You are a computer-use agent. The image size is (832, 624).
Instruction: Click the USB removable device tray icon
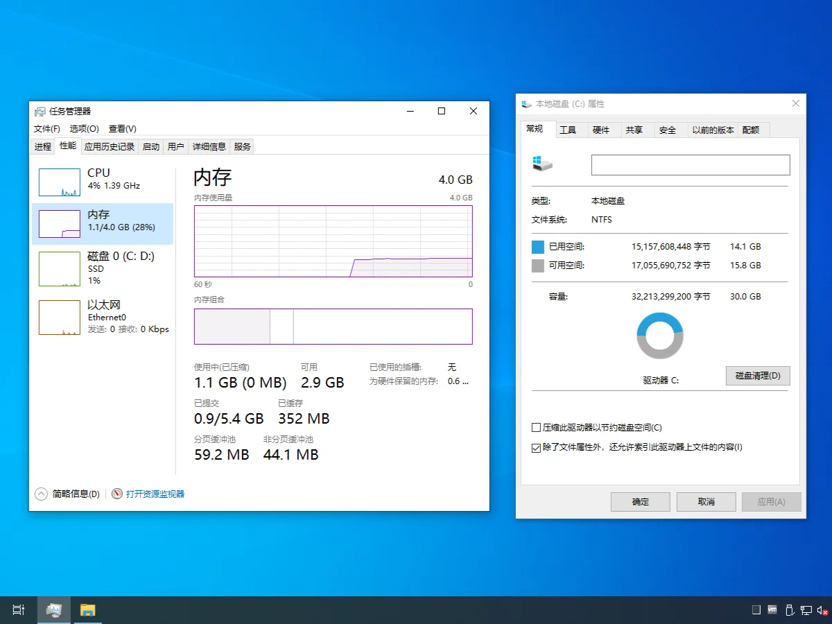[x=790, y=609]
